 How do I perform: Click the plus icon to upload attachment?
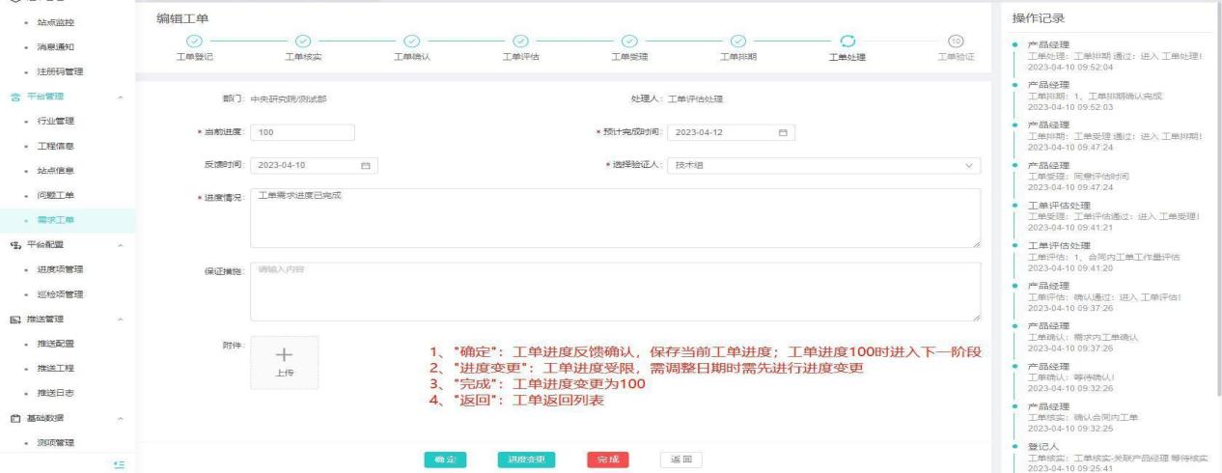[x=284, y=356]
